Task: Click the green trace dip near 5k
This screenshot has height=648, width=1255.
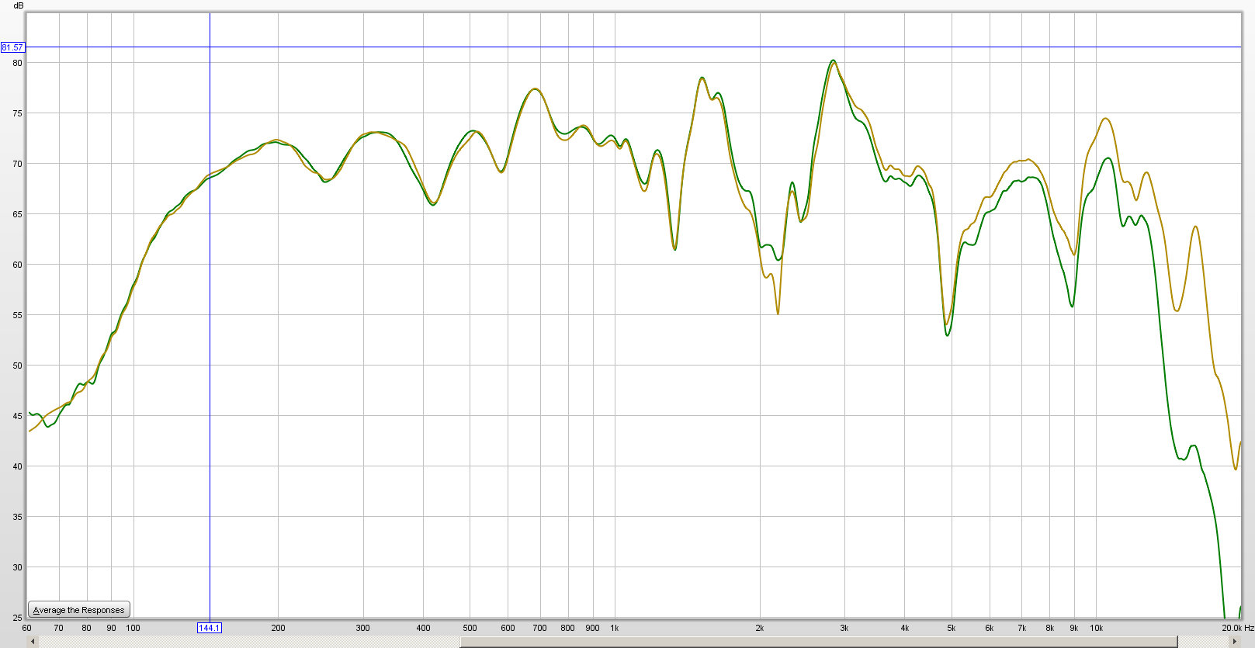Action: pyautogui.click(x=948, y=335)
